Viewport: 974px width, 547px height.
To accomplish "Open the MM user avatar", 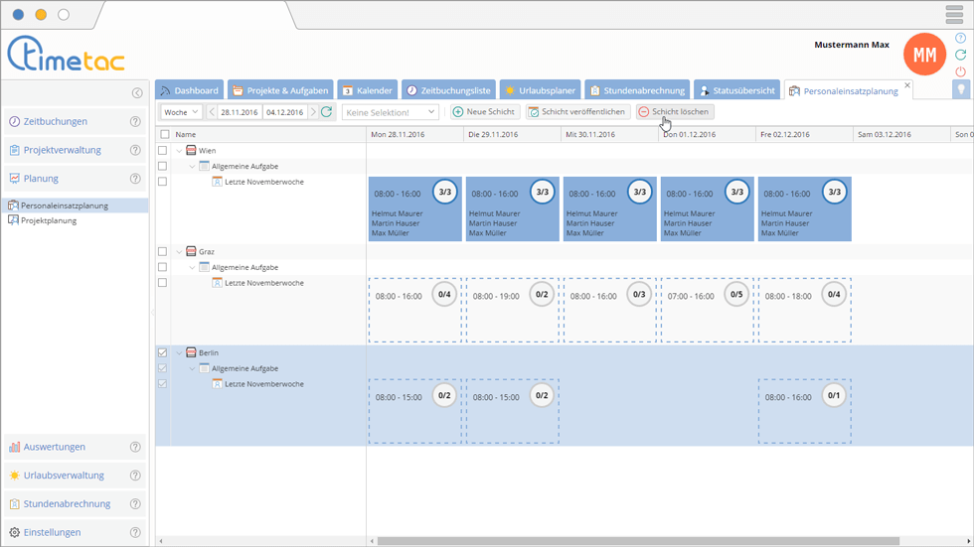I will tap(924, 56).
